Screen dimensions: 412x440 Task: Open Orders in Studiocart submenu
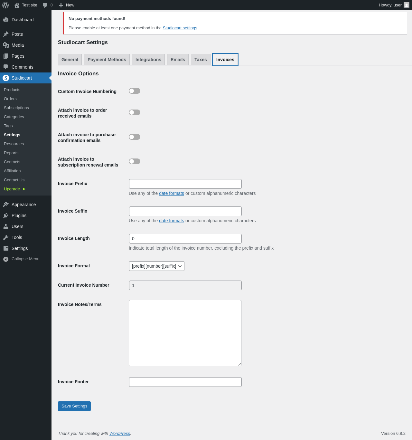click(x=26, y=99)
